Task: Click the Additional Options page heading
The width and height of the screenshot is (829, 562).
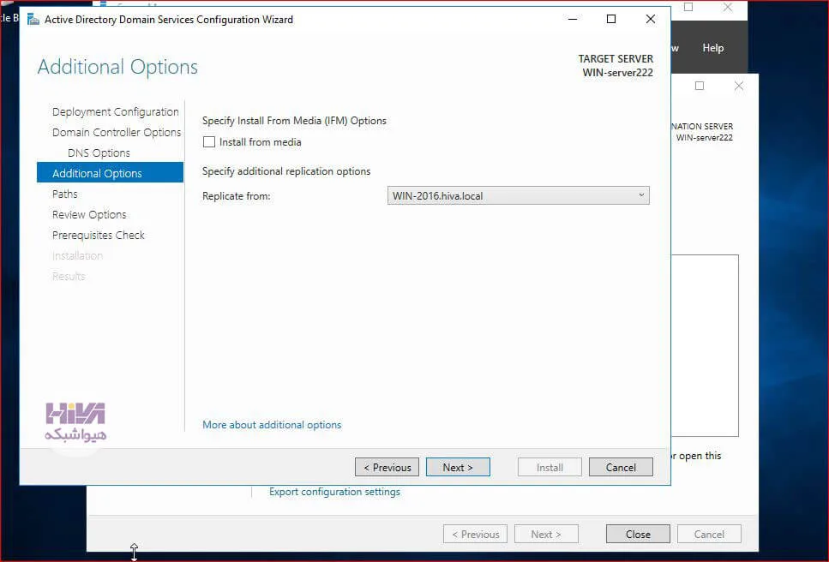Action: pyautogui.click(x=117, y=67)
